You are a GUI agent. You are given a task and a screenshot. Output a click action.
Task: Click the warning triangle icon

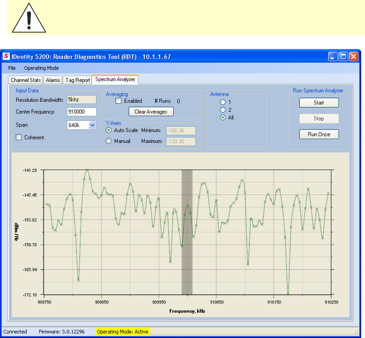[x=29, y=18]
